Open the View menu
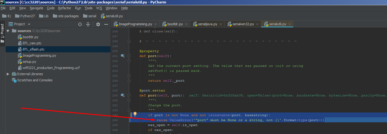387x134 pixels. click(x=22, y=8)
